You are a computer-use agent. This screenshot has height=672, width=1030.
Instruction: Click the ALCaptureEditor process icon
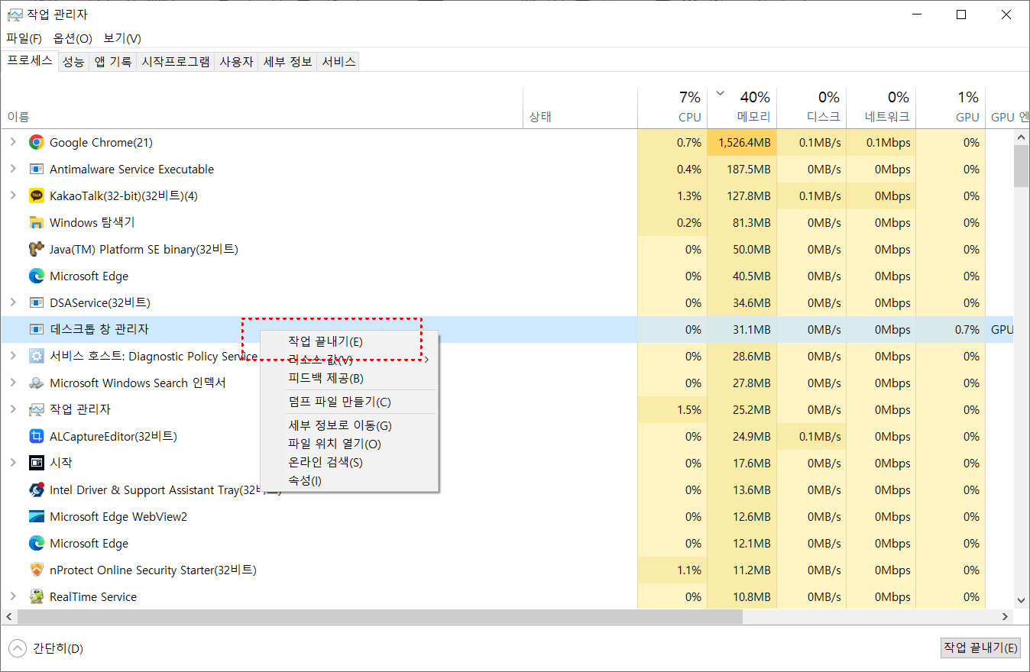click(36, 436)
